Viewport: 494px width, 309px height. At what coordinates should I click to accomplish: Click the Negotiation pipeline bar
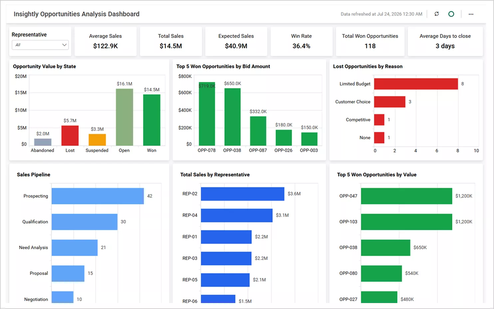63,297
